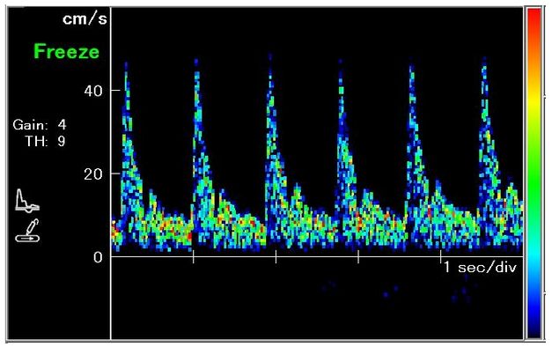
Task: Click the 0 baseline axis label
Action: click(98, 257)
